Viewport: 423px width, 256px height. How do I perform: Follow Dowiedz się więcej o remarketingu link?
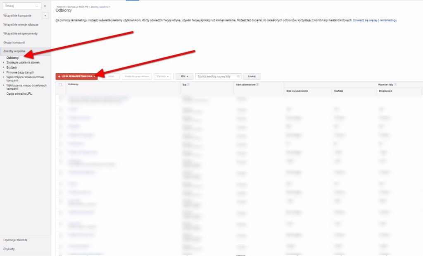375,20
